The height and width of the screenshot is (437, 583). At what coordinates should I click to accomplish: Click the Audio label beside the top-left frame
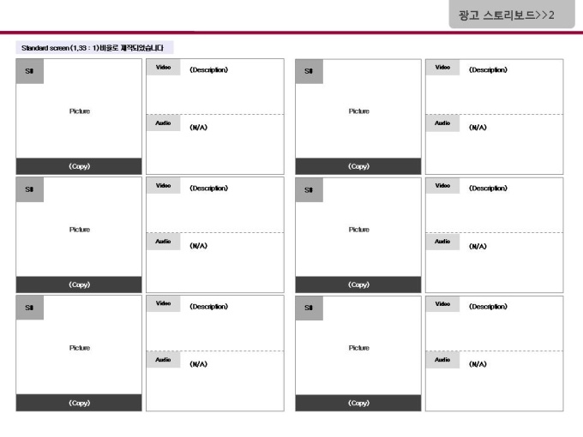point(163,123)
